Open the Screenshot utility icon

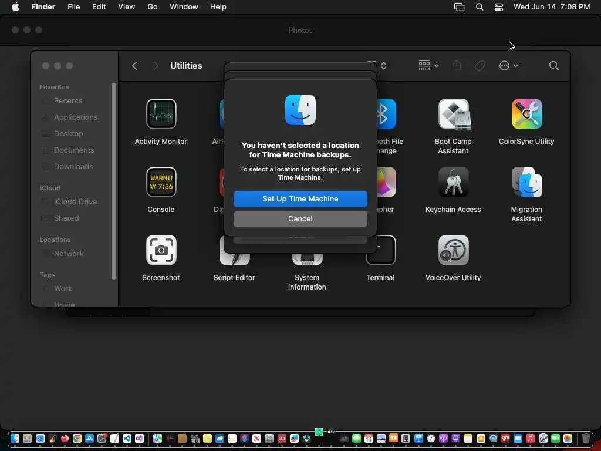pyautogui.click(x=161, y=250)
